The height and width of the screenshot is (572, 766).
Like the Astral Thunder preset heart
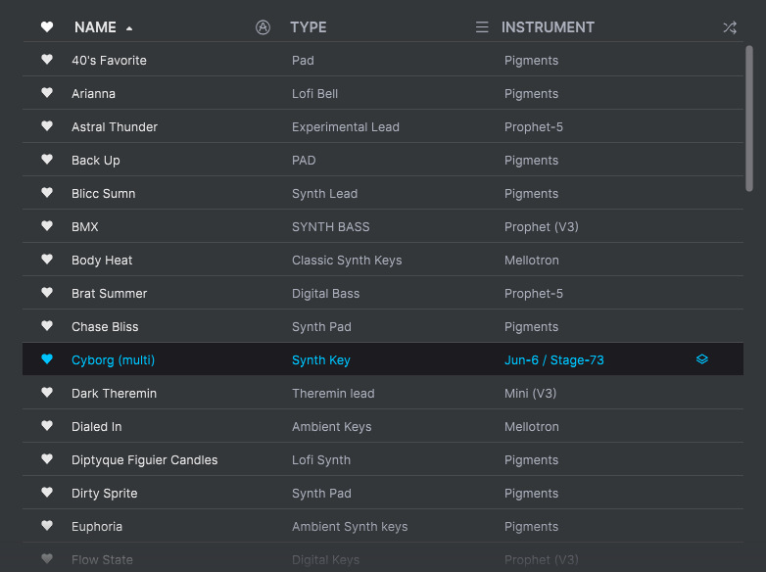pyautogui.click(x=47, y=126)
